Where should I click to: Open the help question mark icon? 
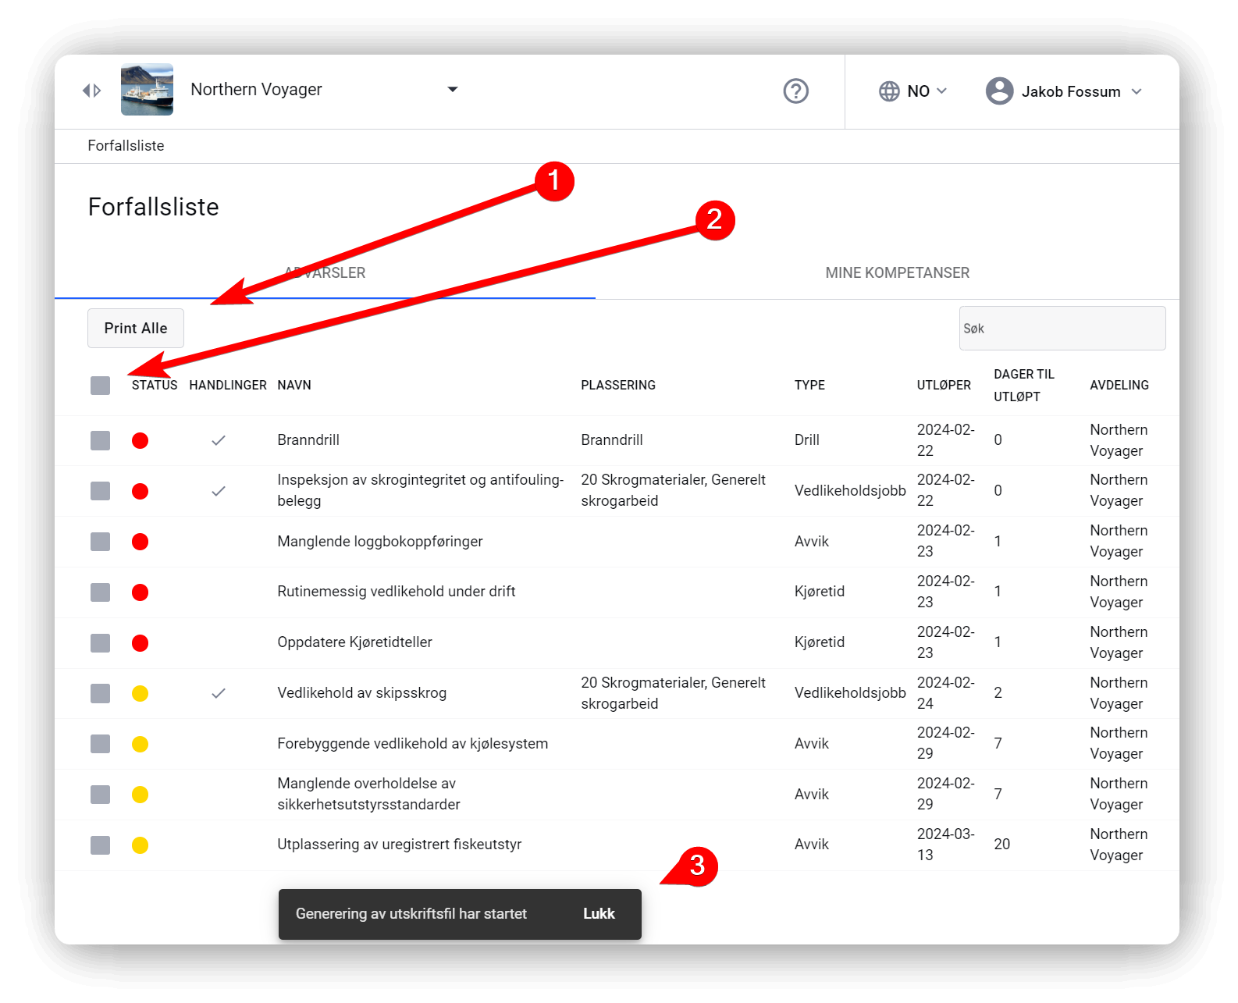coord(795,91)
